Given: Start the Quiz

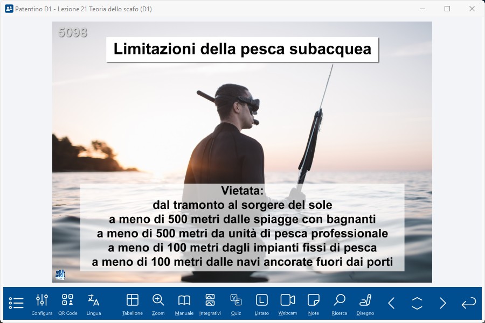Looking at the screenshot, I should click(x=236, y=304).
